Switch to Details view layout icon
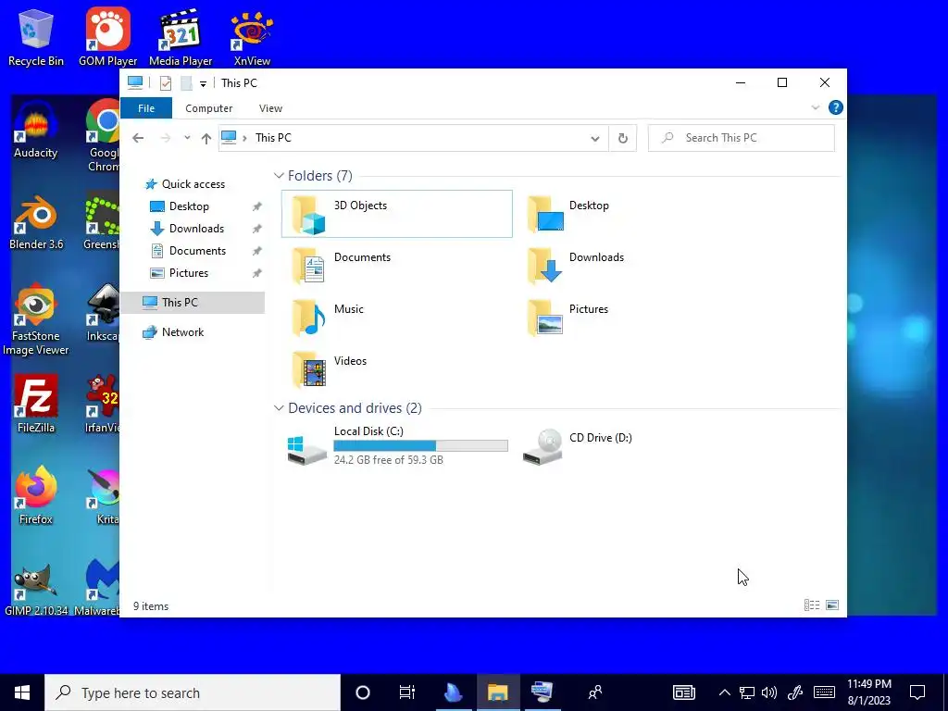The image size is (948, 711). coord(811,605)
